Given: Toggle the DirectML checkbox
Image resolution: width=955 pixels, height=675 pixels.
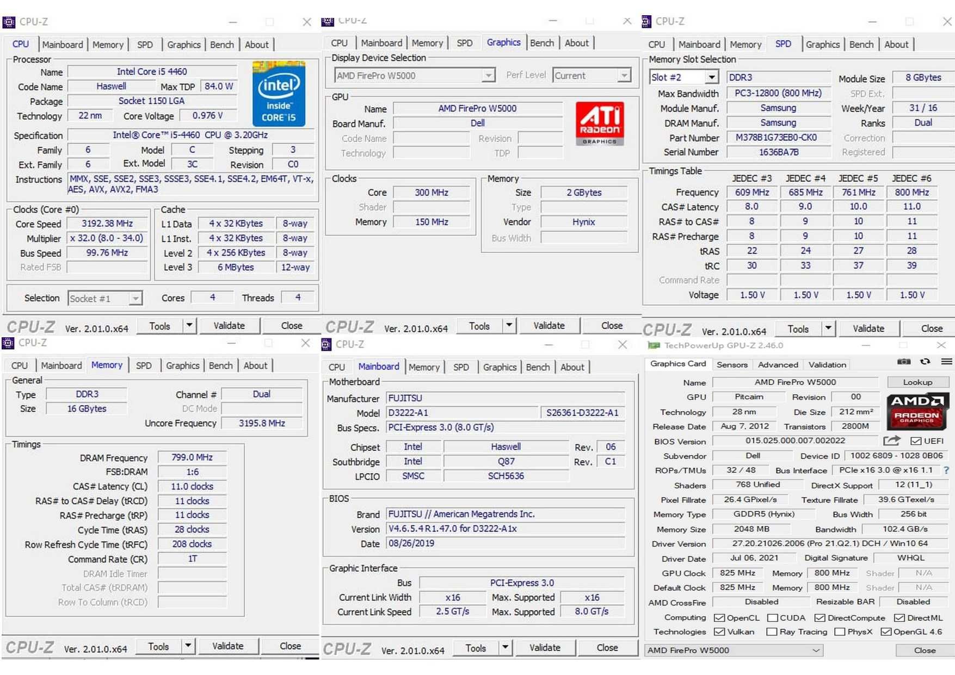Looking at the screenshot, I should [899, 617].
